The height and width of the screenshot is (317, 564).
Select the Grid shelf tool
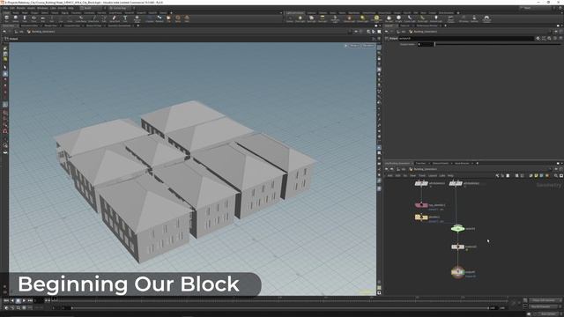[43, 18]
